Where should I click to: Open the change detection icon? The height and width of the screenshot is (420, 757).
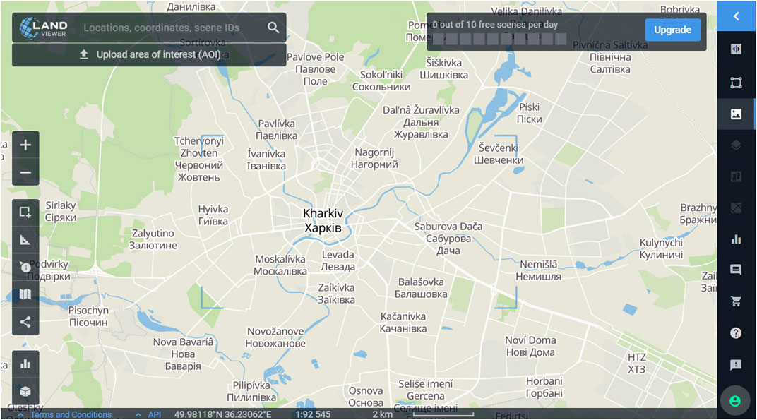(x=736, y=208)
